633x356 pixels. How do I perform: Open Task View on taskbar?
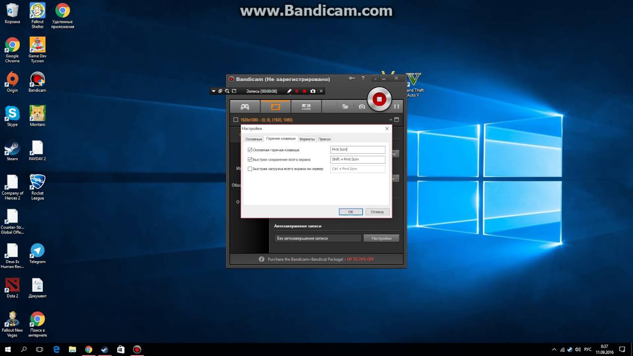point(40,349)
